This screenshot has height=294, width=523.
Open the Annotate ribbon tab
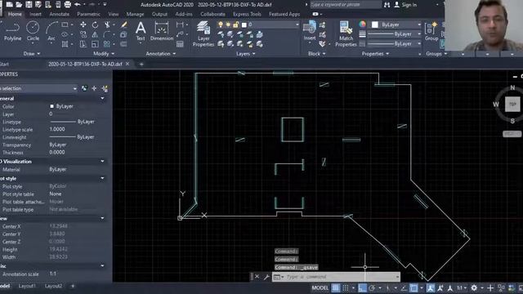click(60, 14)
